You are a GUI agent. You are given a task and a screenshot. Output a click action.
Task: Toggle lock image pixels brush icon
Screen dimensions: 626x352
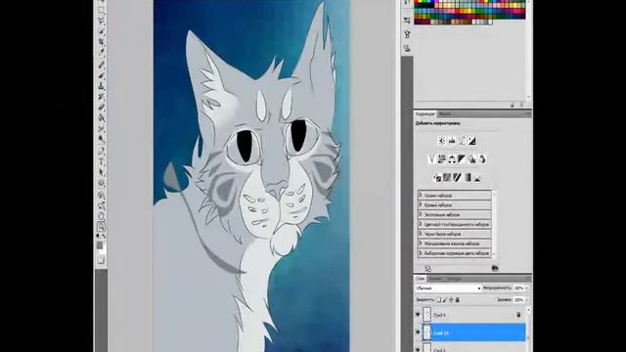point(445,299)
